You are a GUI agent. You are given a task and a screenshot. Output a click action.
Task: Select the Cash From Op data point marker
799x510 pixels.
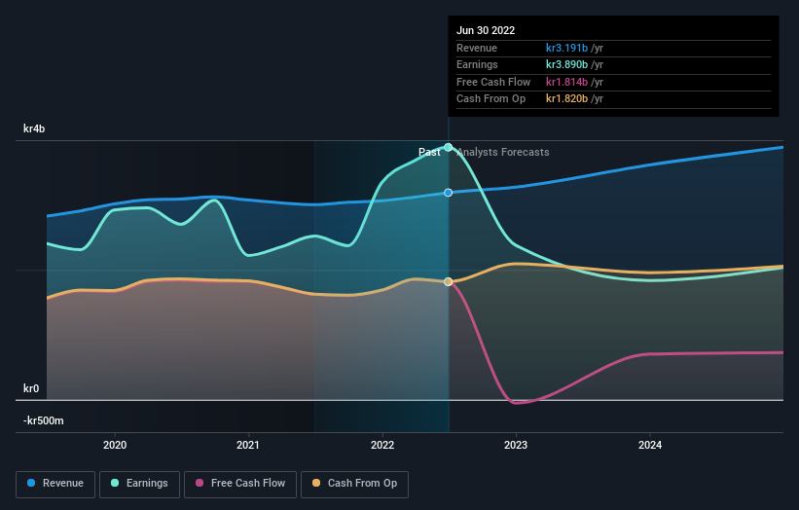449,281
